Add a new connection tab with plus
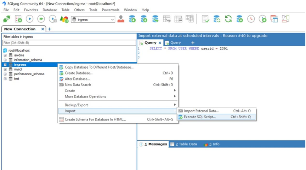This screenshot has width=306, height=170. coord(50,29)
